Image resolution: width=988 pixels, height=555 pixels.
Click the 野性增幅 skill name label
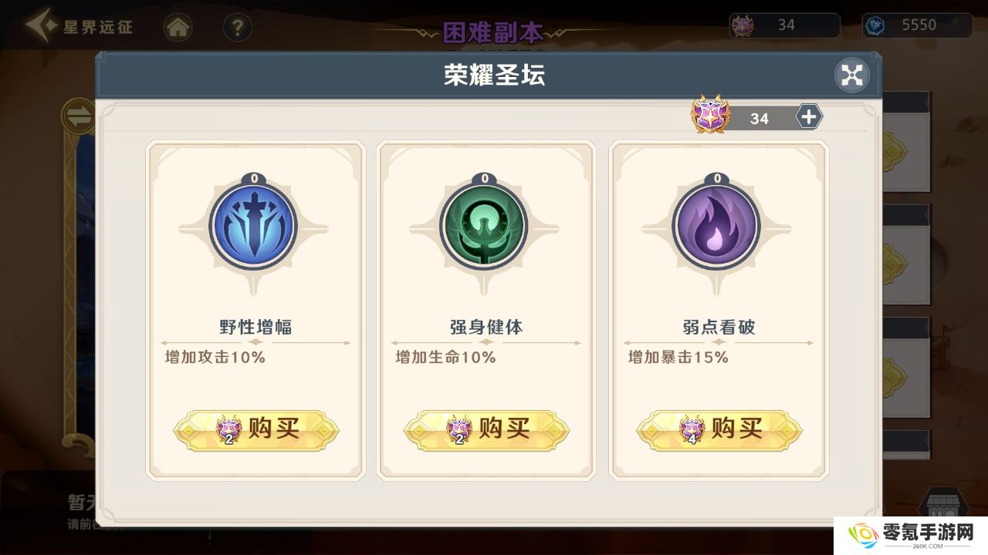coord(255,327)
